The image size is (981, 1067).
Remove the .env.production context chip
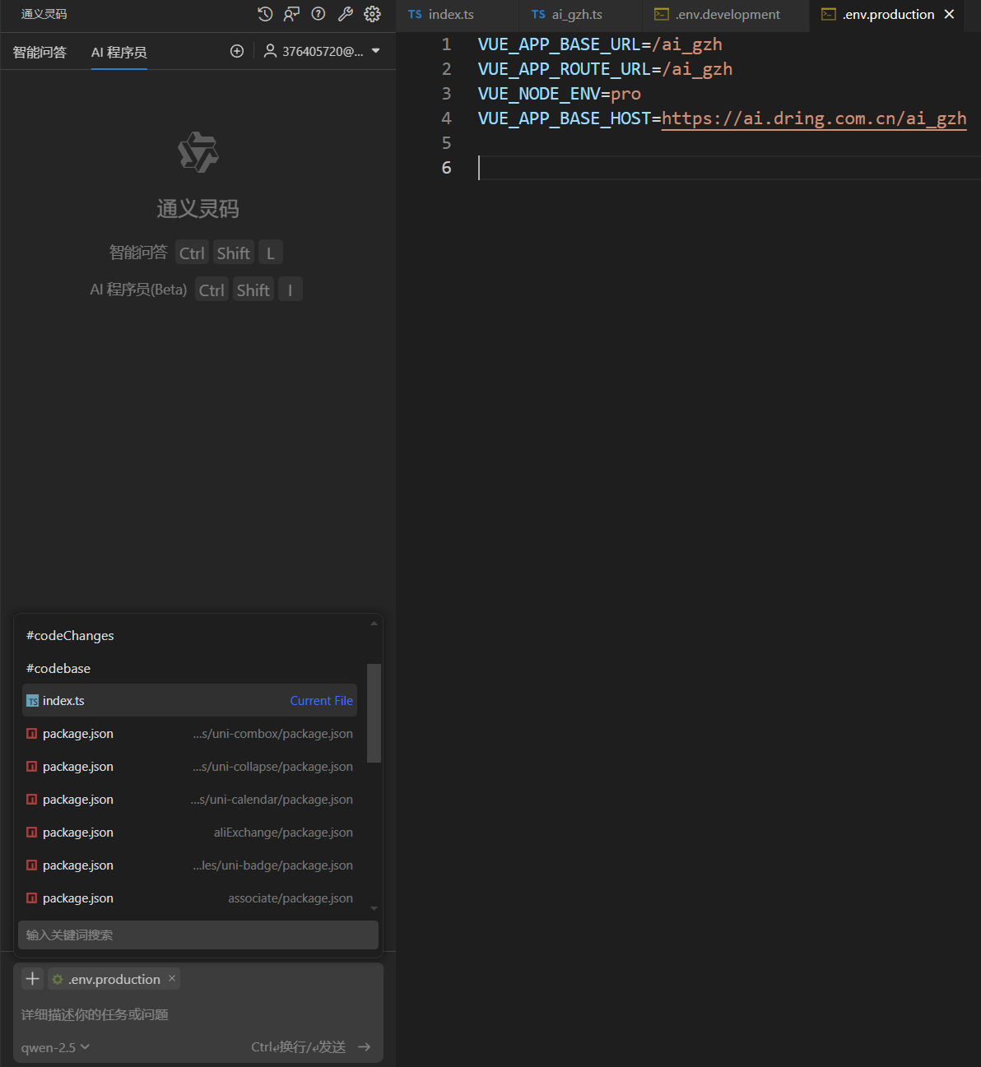point(172,978)
